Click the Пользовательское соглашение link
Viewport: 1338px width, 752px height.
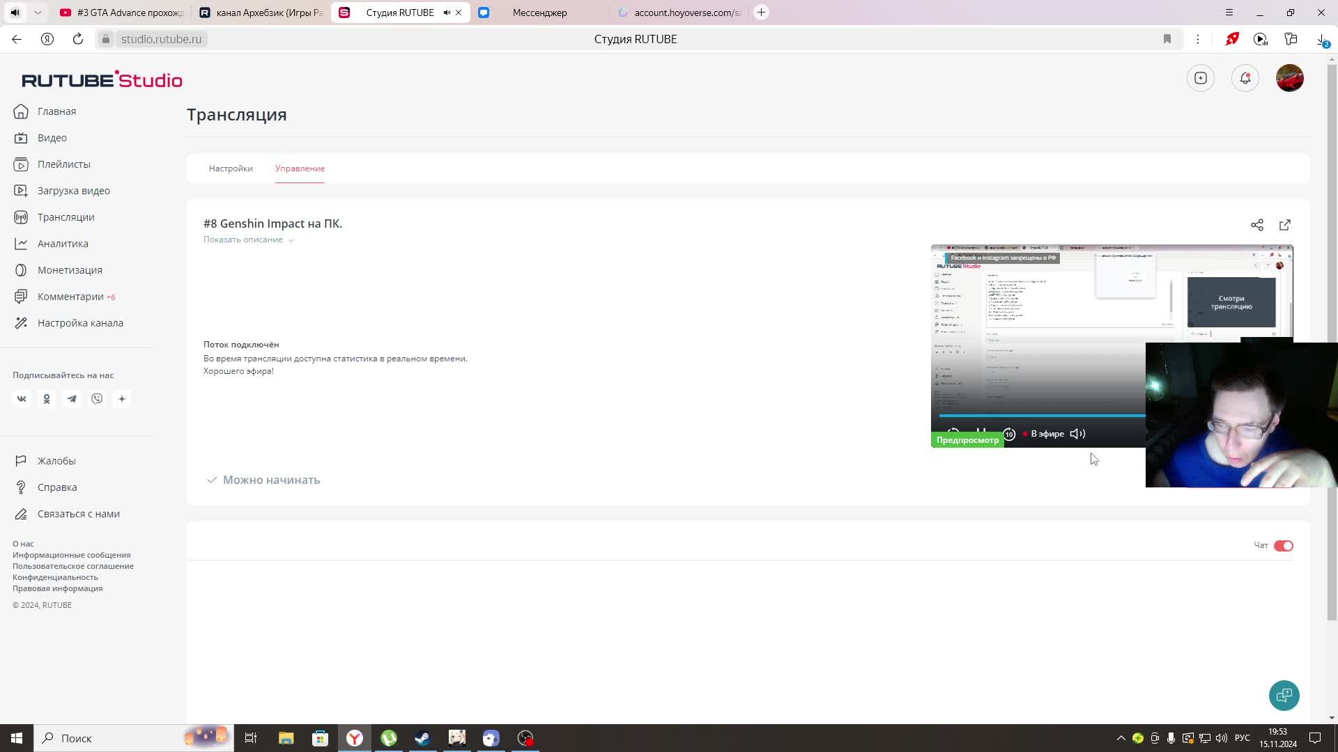73,566
